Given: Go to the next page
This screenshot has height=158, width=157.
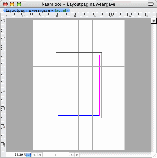Looking at the screenshot, I should tap(72, 155).
